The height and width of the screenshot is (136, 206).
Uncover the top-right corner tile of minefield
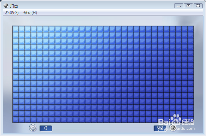click(191, 29)
